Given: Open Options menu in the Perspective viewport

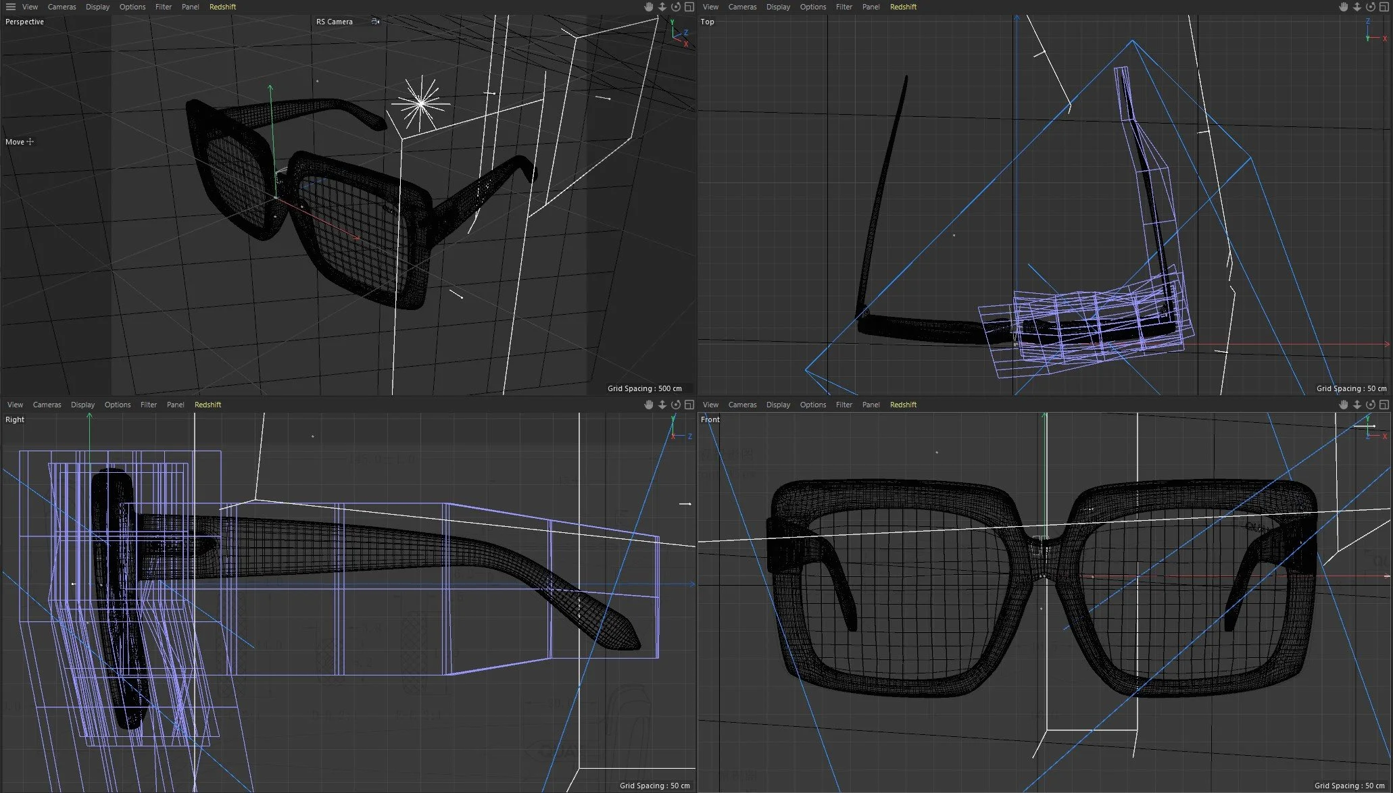Looking at the screenshot, I should click(x=132, y=7).
